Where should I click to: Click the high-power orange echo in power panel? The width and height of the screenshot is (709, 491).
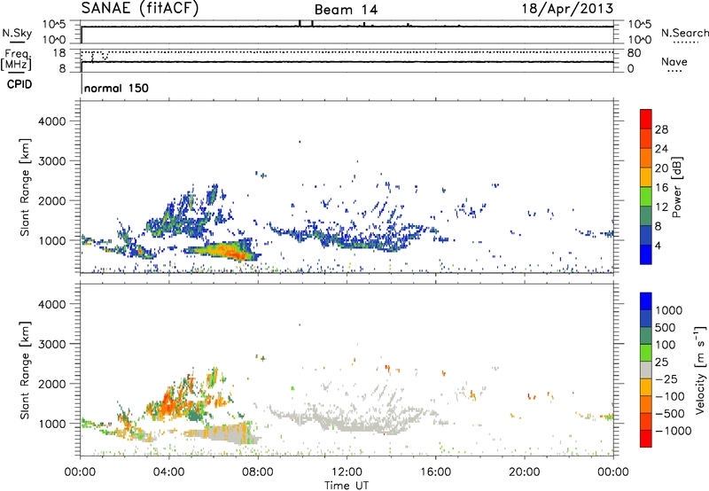coord(224,250)
